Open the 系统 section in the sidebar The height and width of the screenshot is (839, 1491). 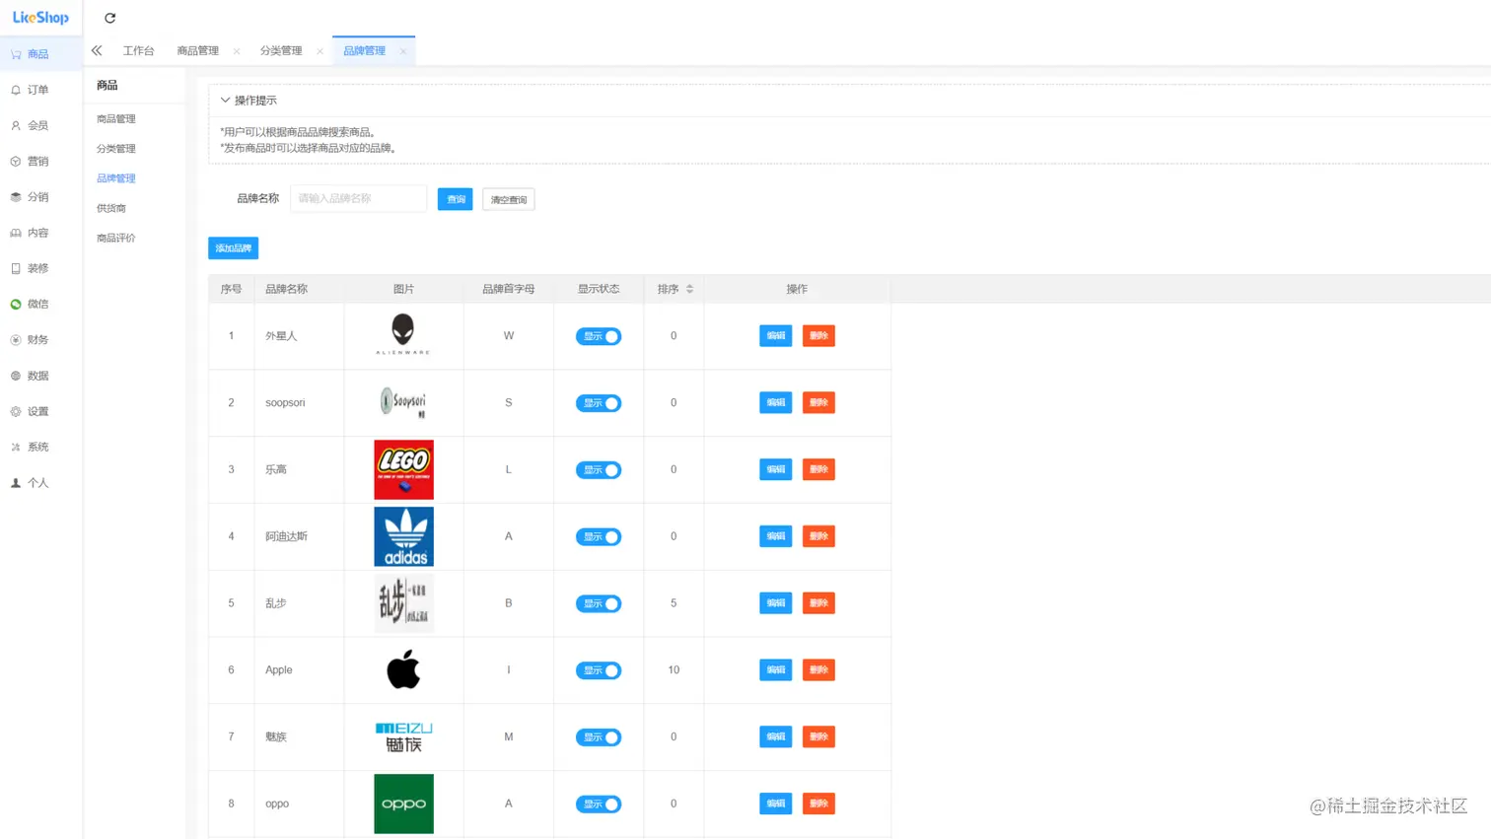(40, 447)
